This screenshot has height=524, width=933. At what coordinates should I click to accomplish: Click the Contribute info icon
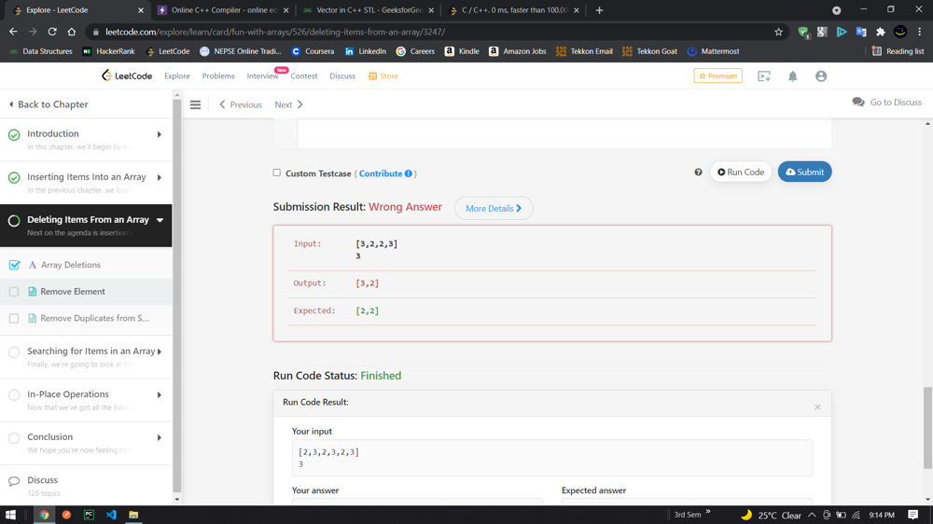(409, 173)
